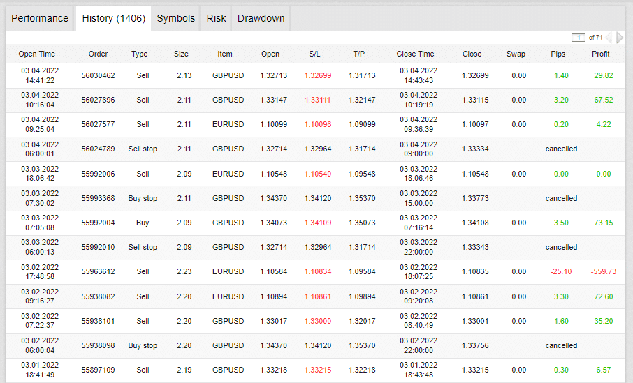Click cancelled status of order 55993368
Image resolution: width=633 pixels, height=383 pixels.
(x=561, y=198)
